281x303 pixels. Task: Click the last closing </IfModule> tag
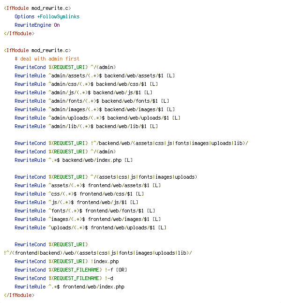(19, 295)
